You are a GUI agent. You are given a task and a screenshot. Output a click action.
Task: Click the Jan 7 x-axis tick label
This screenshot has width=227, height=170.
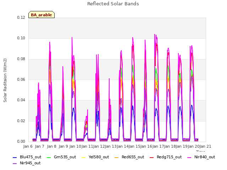[40, 146]
